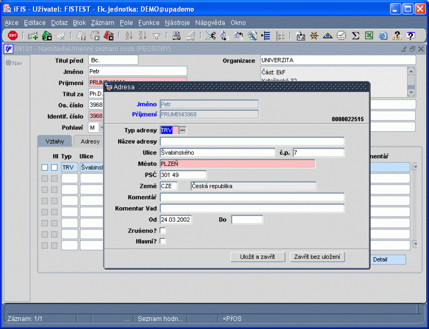Click the ship wheel toolbar icon
The width and height of the screenshot is (429, 329).
[314, 36]
